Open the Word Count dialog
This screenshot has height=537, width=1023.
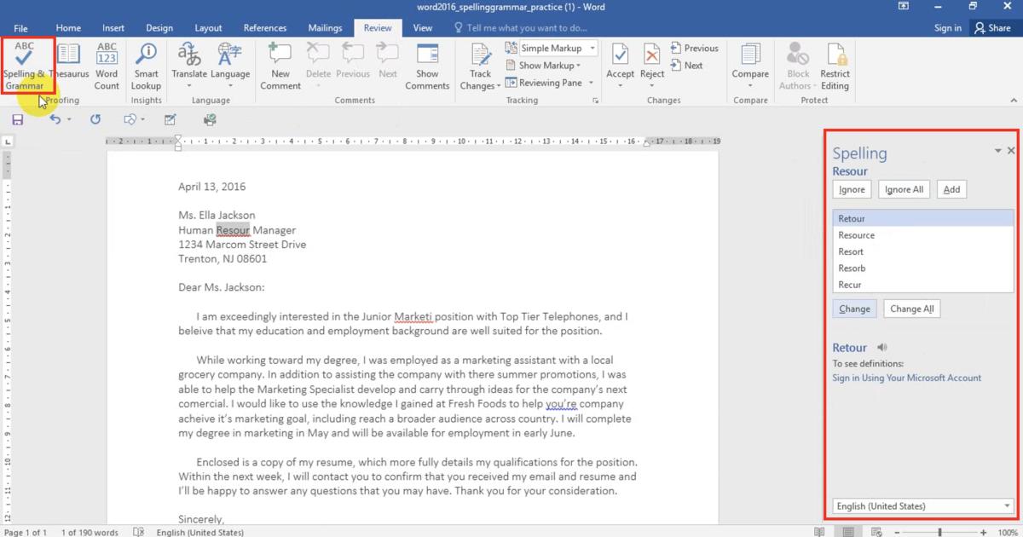coord(107,66)
